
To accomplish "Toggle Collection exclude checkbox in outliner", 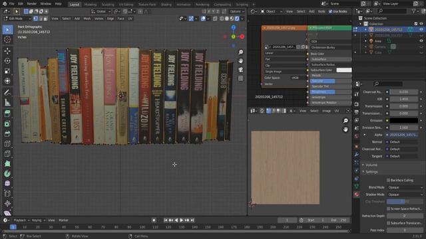I will pos(416,24).
